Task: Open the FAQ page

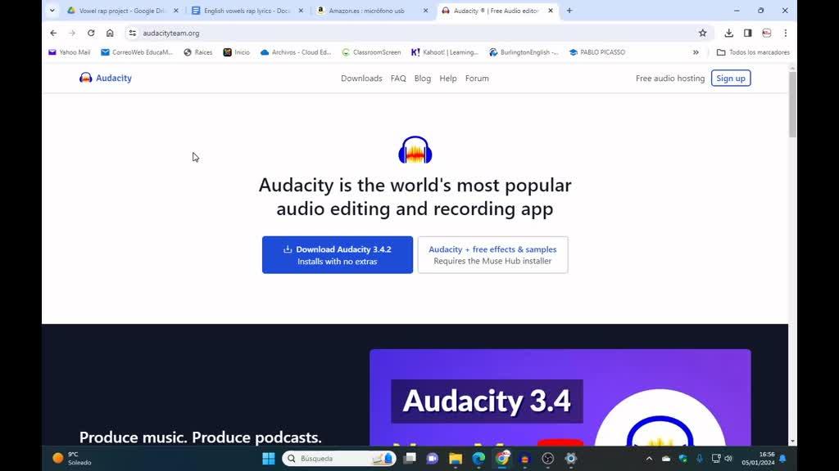Action: tap(398, 78)
